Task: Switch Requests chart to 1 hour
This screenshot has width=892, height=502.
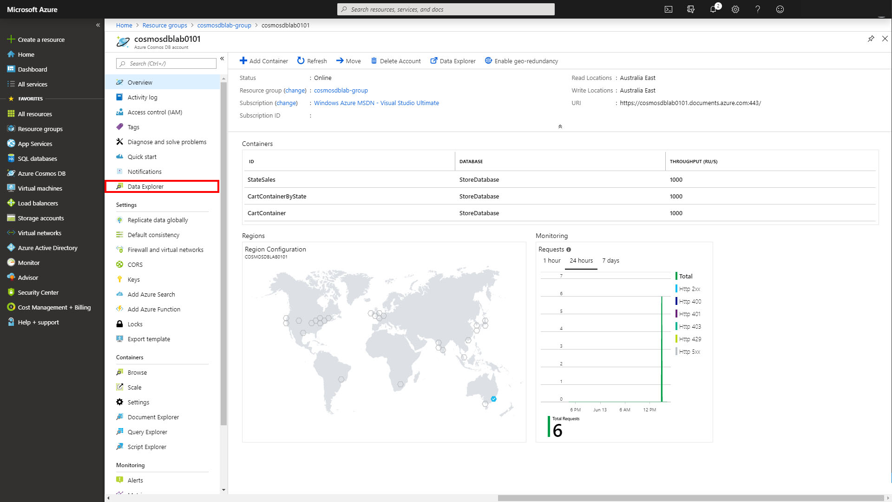Action: click(x=552, y=261)
